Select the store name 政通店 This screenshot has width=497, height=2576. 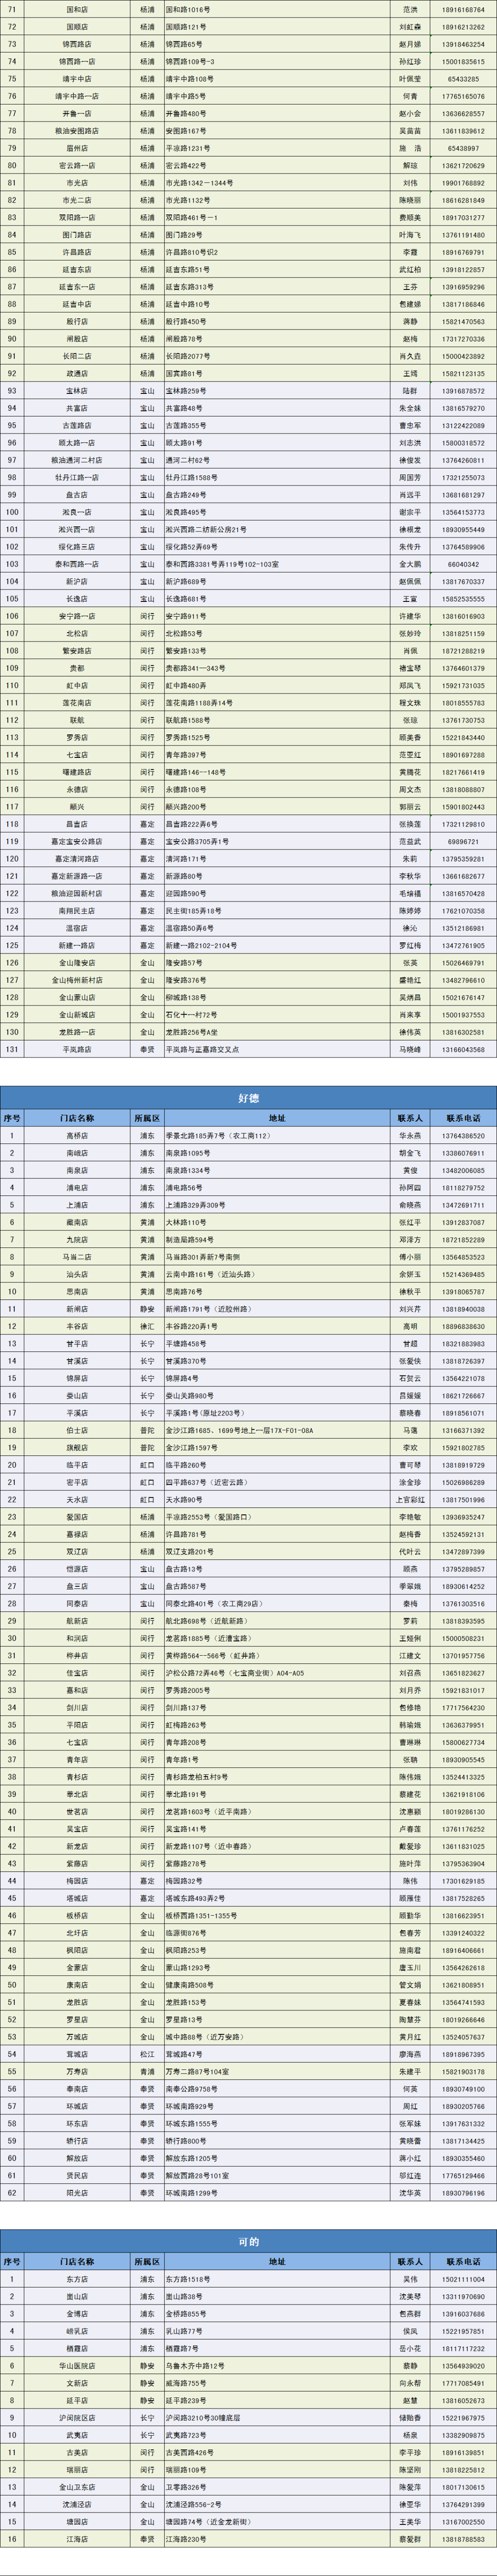click(77, 374)
